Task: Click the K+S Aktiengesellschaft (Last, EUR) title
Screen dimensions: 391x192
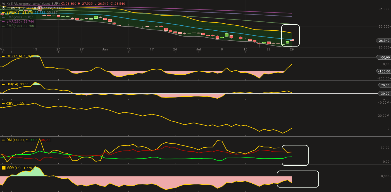Action: [33, 4]
